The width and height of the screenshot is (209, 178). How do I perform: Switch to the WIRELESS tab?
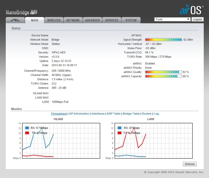click(x=54, y=20)
